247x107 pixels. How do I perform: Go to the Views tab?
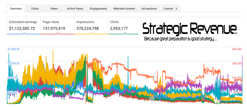(x=54, y=9)
